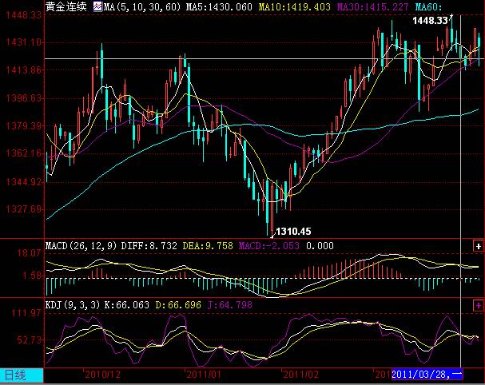The height and width of the screenshot is (385, 485).
Task: Click the 1448.33 high price marker
Action: tap(430, 21)
